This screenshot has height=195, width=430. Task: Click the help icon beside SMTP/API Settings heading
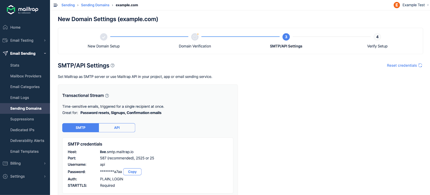tap(113, 65)
